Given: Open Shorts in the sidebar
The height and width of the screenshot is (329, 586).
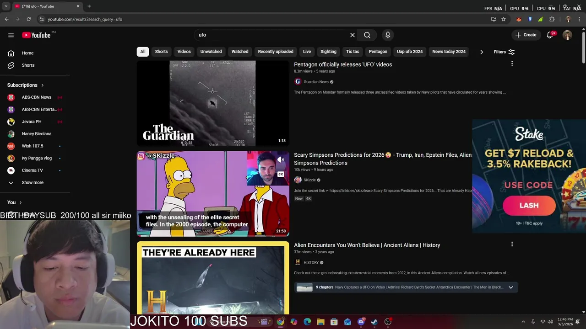Looking at the screenshot, I should pyautogui.click(x=27, y=65).
